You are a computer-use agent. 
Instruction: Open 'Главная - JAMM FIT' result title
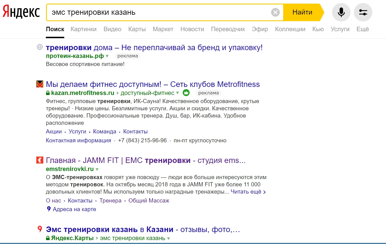click(x=146, y=160)
